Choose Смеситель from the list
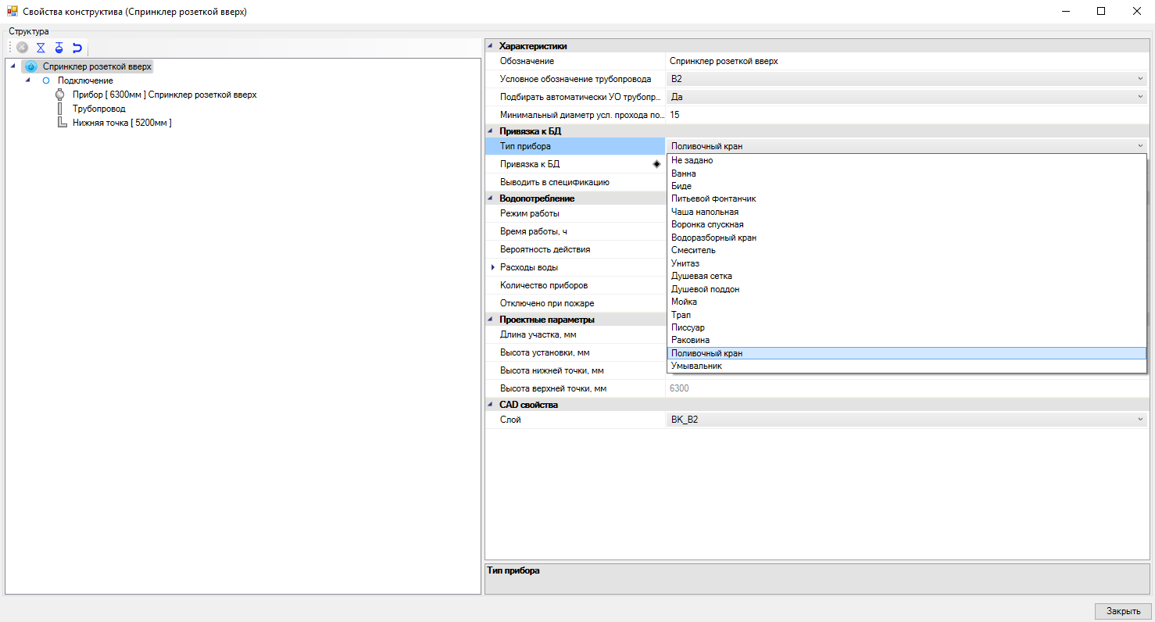 [906, 250]
